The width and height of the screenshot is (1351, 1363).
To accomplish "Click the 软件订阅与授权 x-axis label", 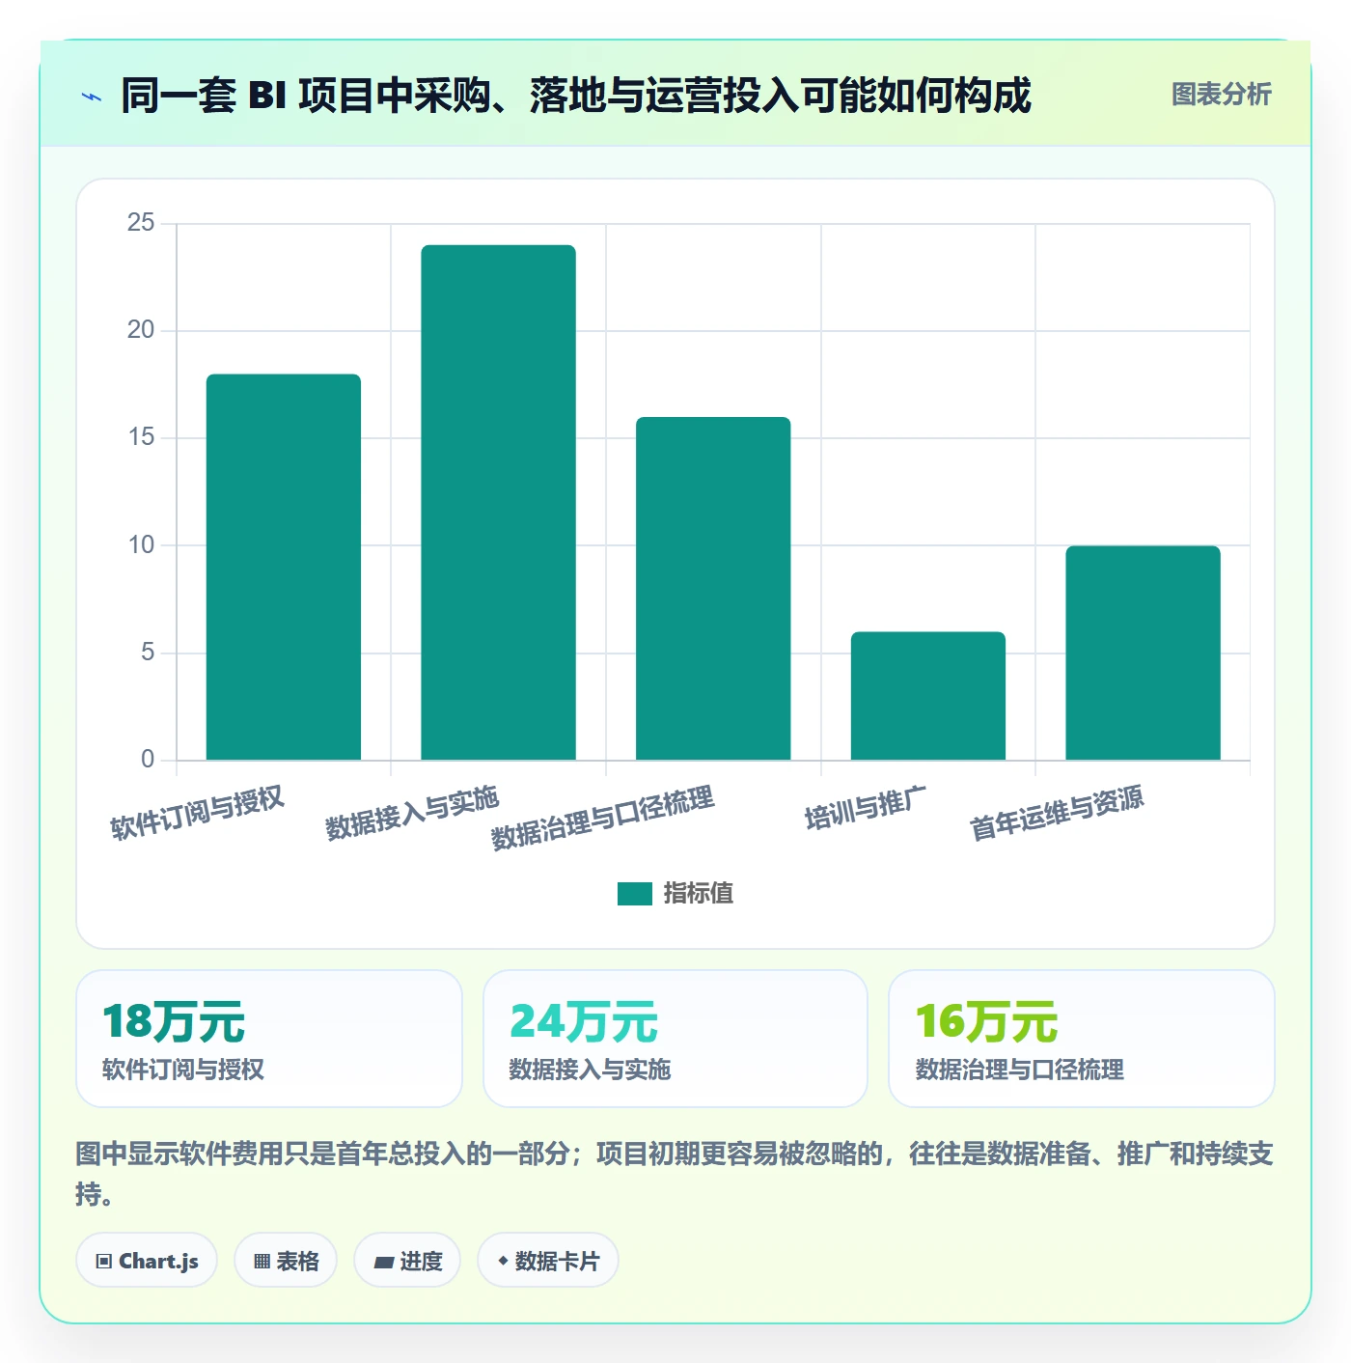I will click(197, 813).
